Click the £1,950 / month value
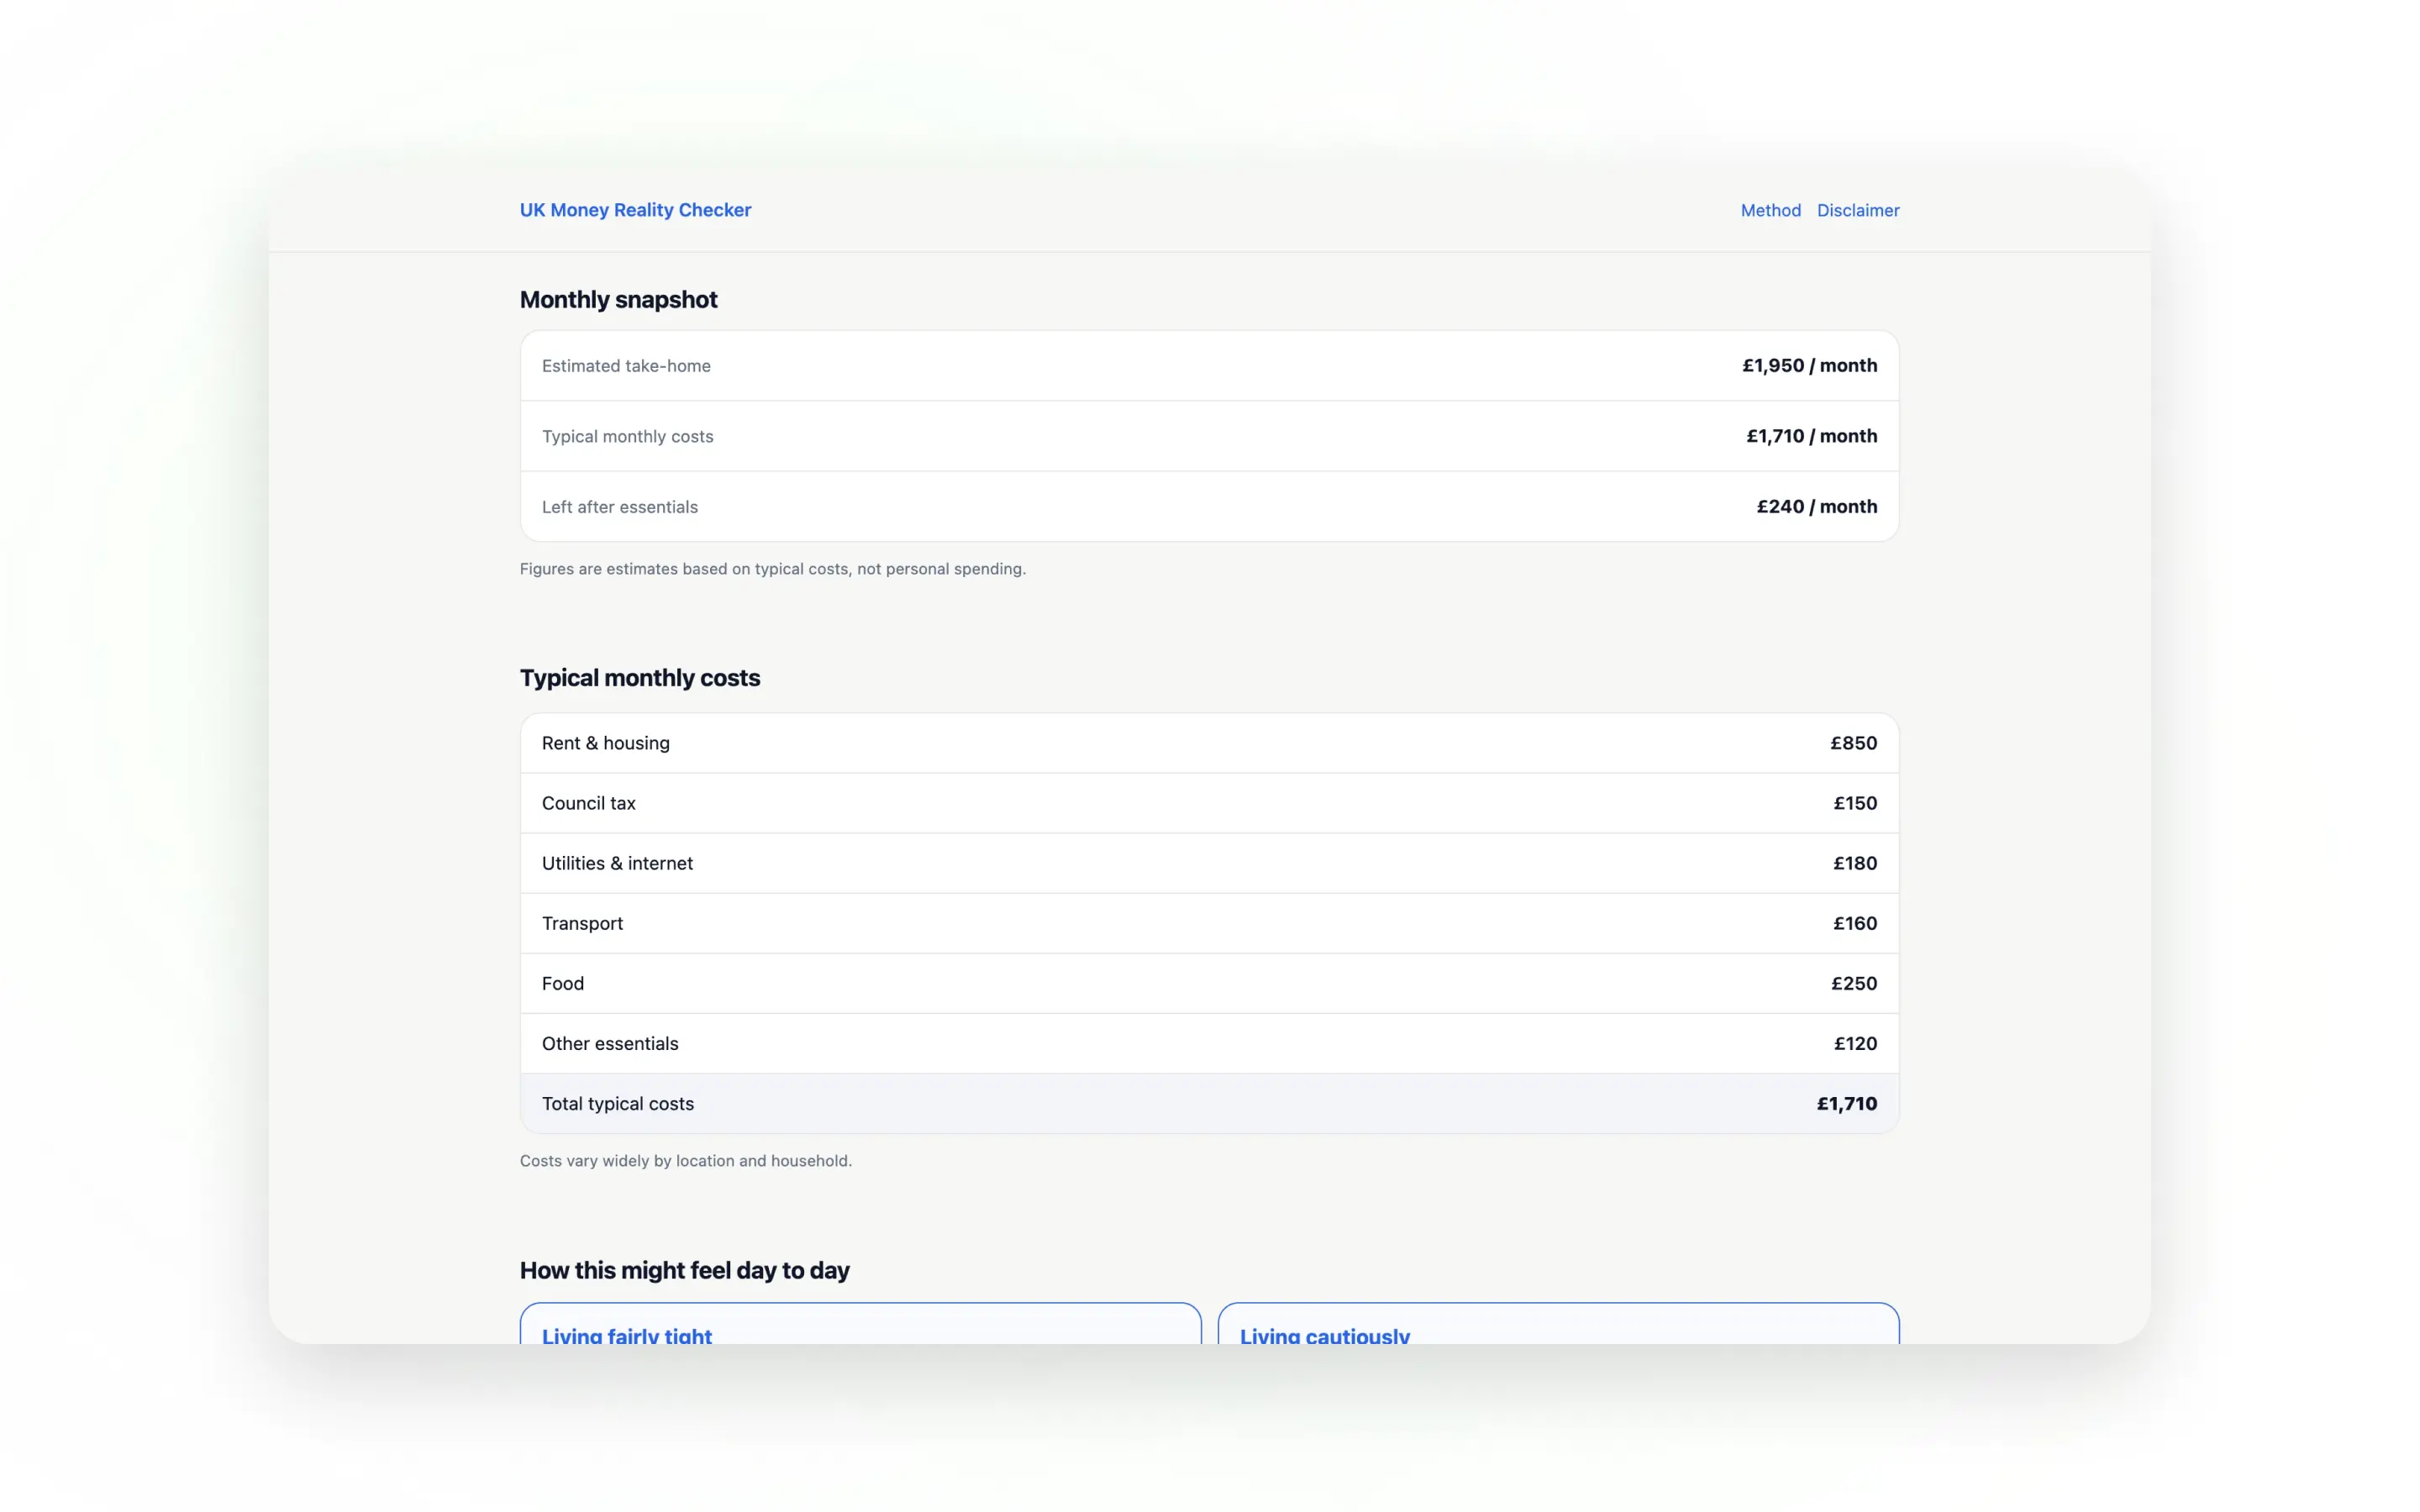2420x1512 pixels. coord(1808,366)
